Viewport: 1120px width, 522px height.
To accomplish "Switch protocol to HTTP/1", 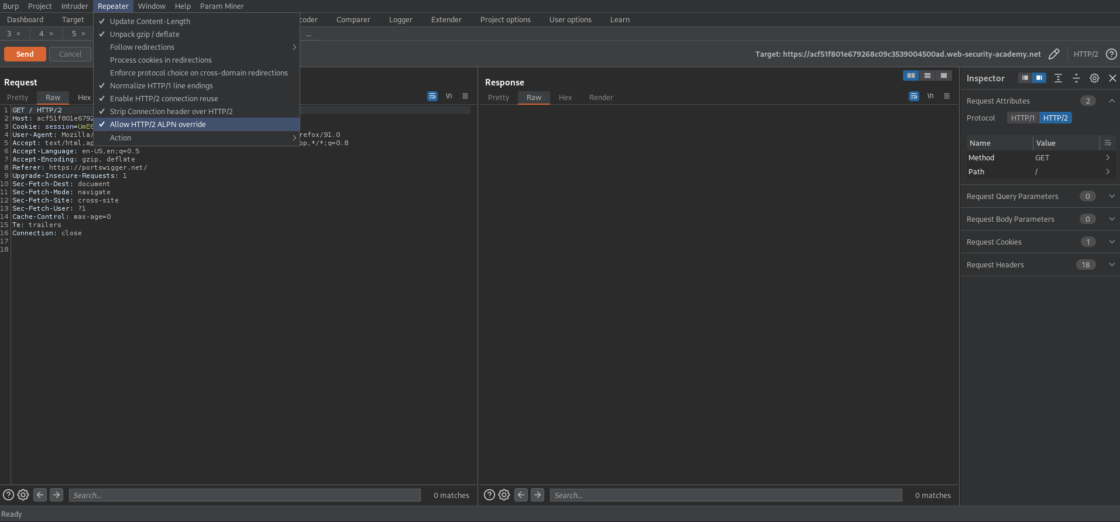I will (x=1023, y=118).
